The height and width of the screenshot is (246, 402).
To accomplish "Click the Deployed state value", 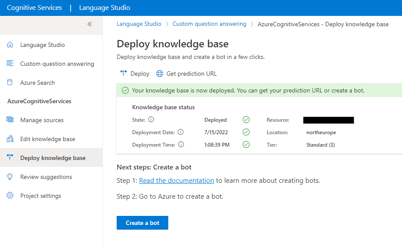I will (216, 120).
